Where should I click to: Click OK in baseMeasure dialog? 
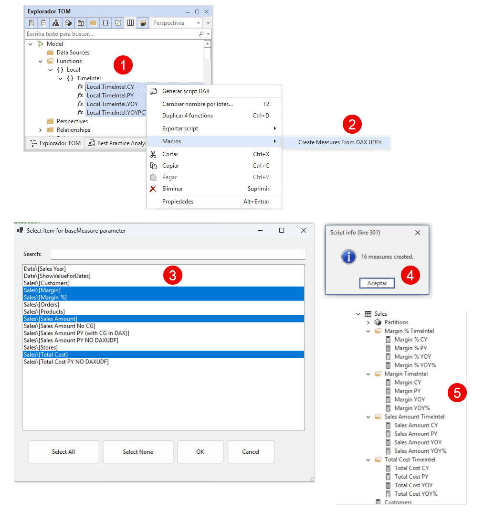tap(200, 452)
